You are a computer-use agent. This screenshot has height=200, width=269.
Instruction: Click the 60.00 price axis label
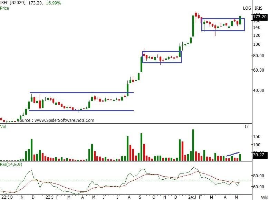point(259,70)
